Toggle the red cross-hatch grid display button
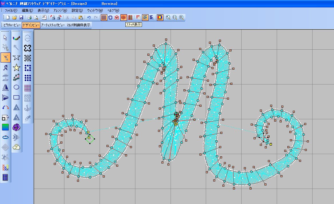The image size is (334, 204). [130, 17]
